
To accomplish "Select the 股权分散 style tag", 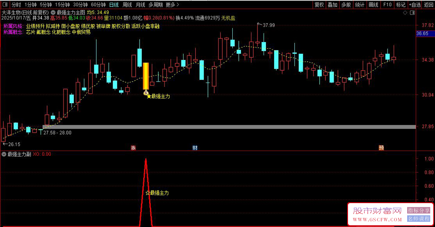I will pyautogui.click(x=120, y=26).
